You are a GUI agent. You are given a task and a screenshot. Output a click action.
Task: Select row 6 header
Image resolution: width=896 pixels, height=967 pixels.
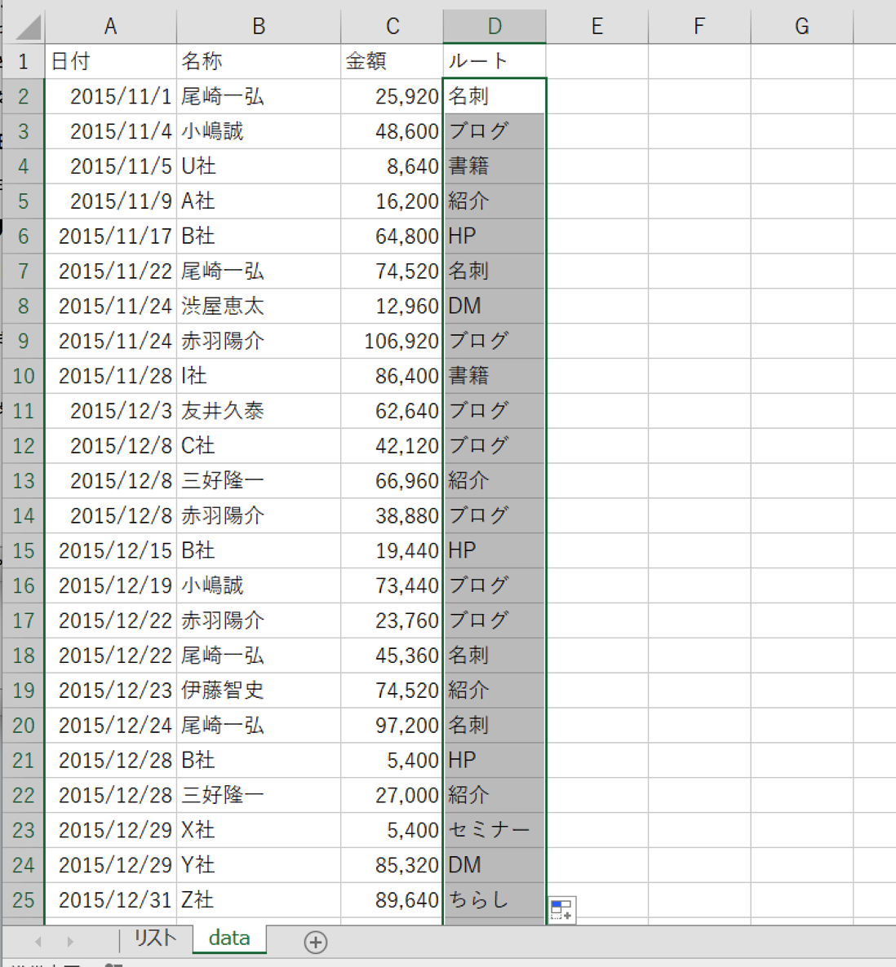[24, 236]
